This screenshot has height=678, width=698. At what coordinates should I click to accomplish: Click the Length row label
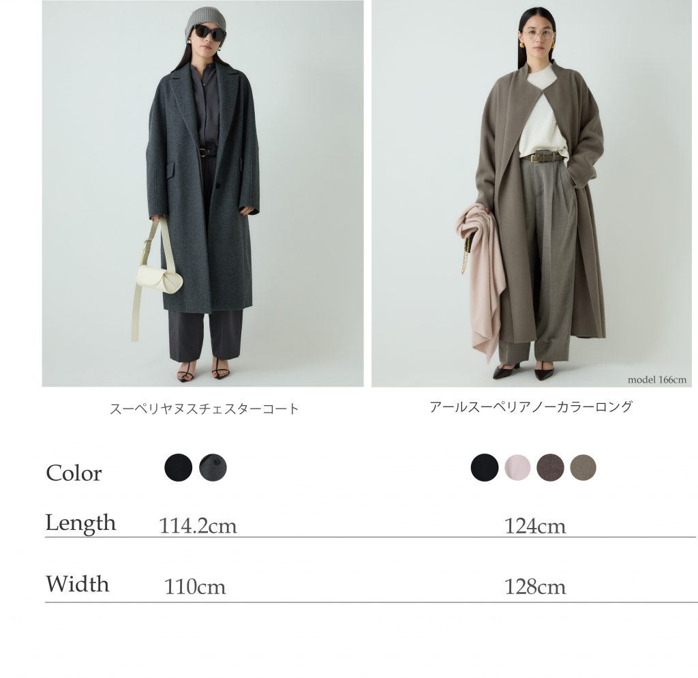80,523
